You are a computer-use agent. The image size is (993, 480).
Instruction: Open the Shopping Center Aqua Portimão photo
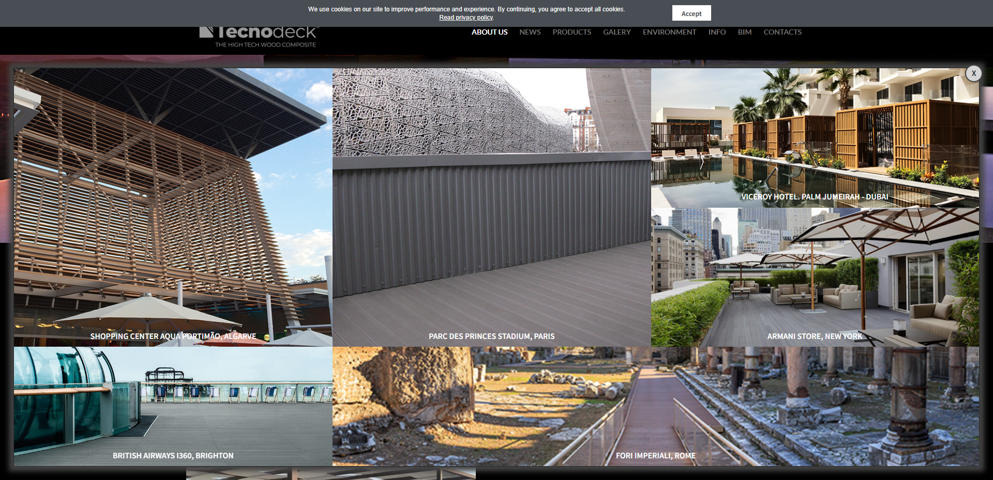[x=173, y=207]
